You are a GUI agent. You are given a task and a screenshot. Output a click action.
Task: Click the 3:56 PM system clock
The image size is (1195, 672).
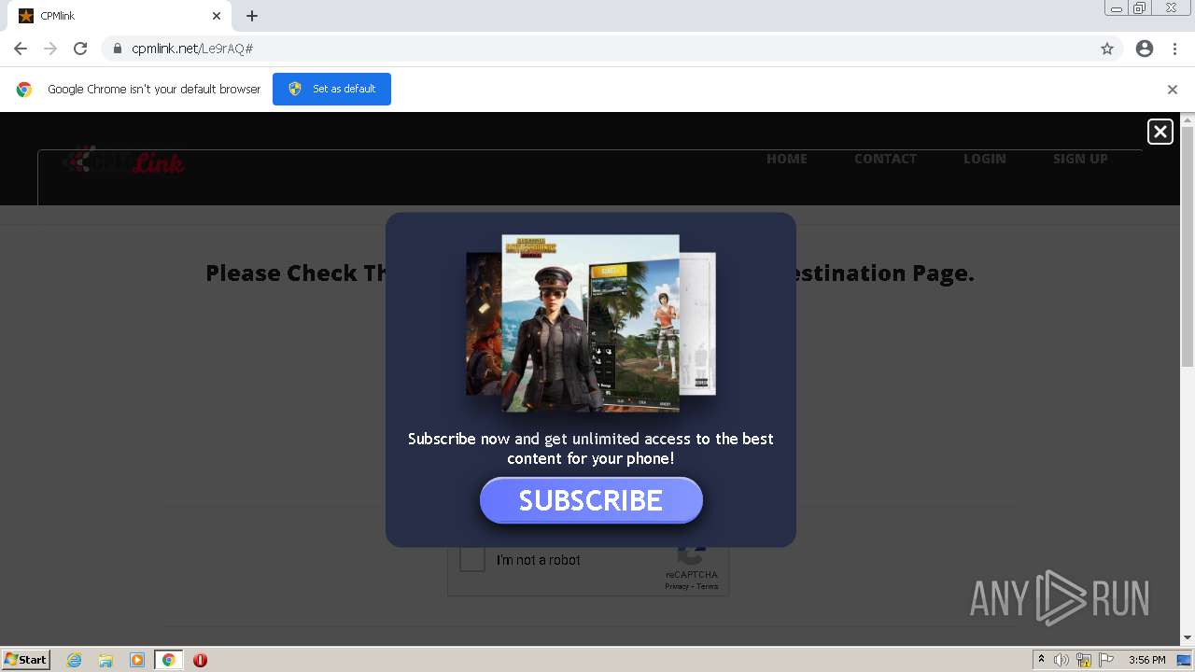coord(1146,660)
